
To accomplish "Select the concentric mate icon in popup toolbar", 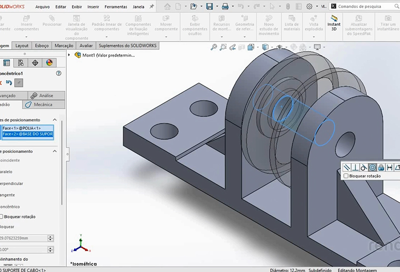I will [372, 167].
